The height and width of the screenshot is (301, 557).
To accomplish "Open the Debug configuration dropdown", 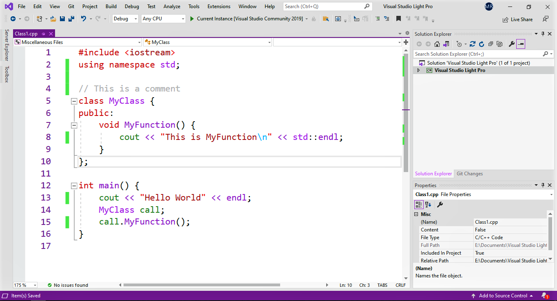I will (126, 19).
